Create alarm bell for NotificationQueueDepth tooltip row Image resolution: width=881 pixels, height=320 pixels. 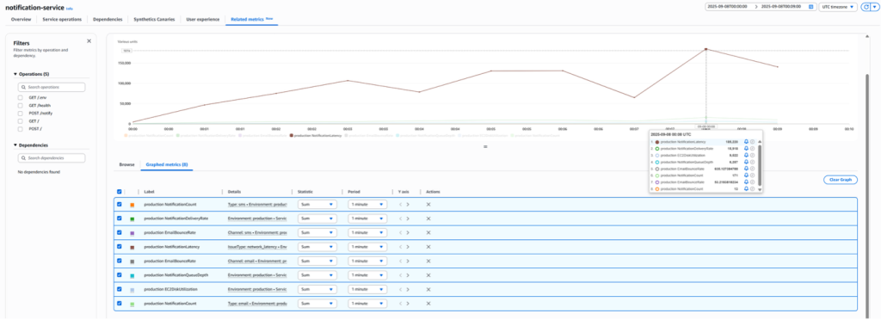tap(746, 162)
